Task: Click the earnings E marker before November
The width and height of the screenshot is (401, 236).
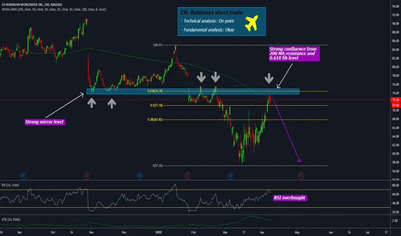Action: [87, 175]
